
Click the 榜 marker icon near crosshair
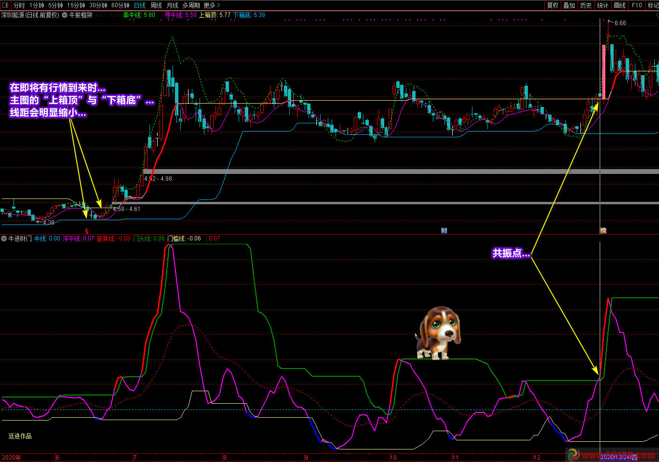click(x=603, y=231)
